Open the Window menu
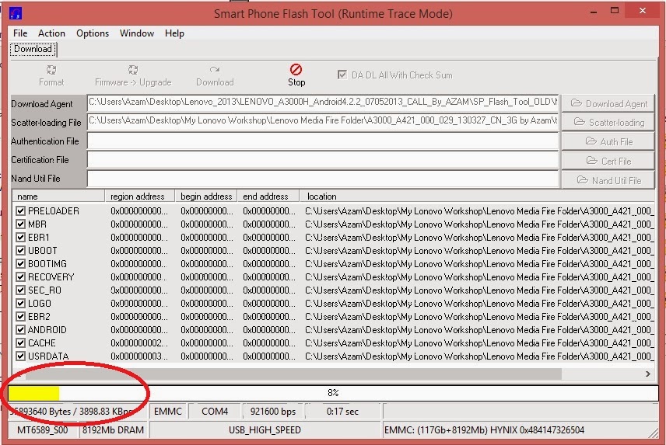Viewport: 666px width, 445px height. click(x=137, y=33)
